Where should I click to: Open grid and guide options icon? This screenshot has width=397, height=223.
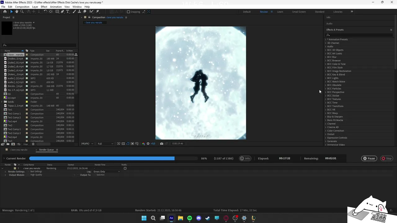click(x=137, y=143)
